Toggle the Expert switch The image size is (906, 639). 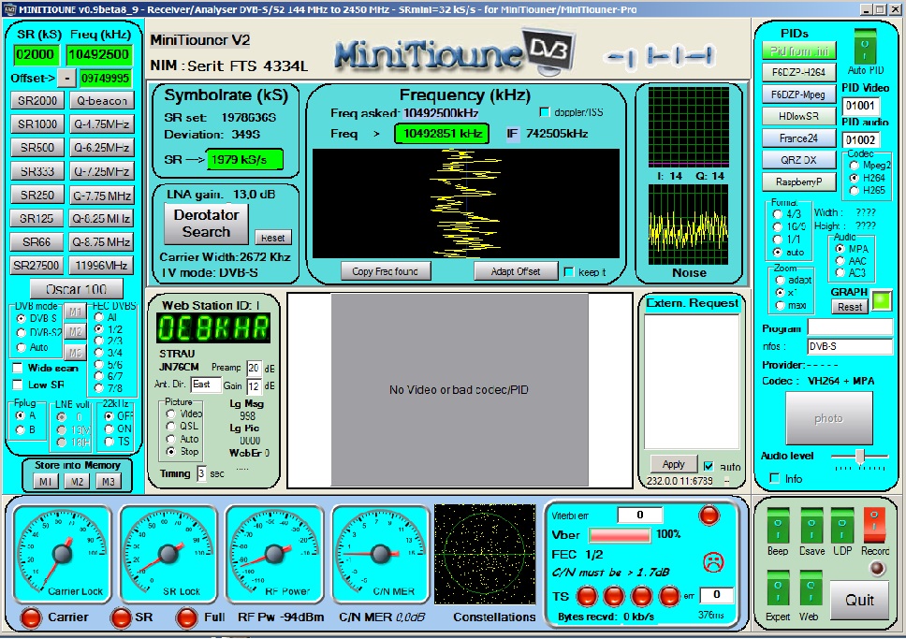pos(778,588)
